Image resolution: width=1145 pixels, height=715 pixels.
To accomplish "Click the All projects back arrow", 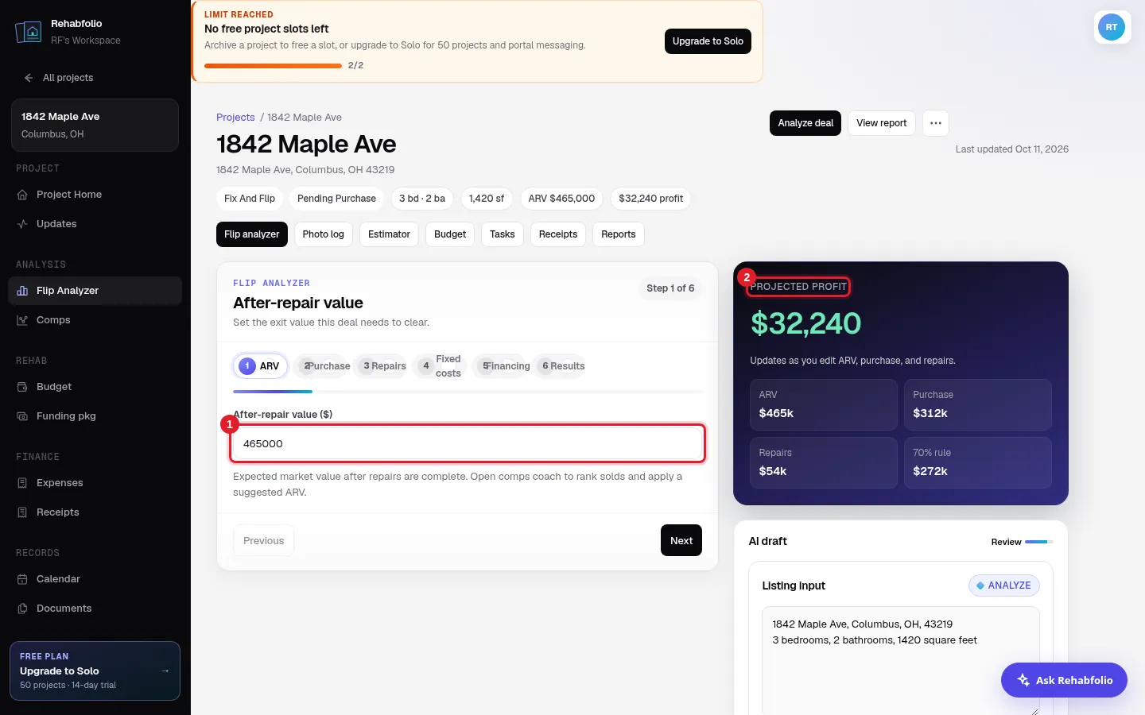I will [29, 78].
